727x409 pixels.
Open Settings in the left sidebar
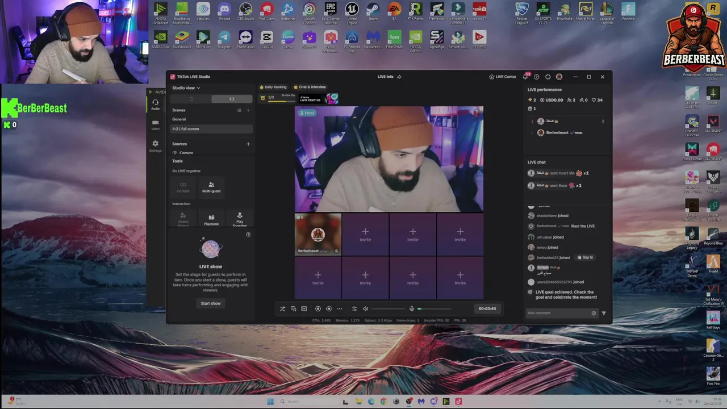point(155,146)
